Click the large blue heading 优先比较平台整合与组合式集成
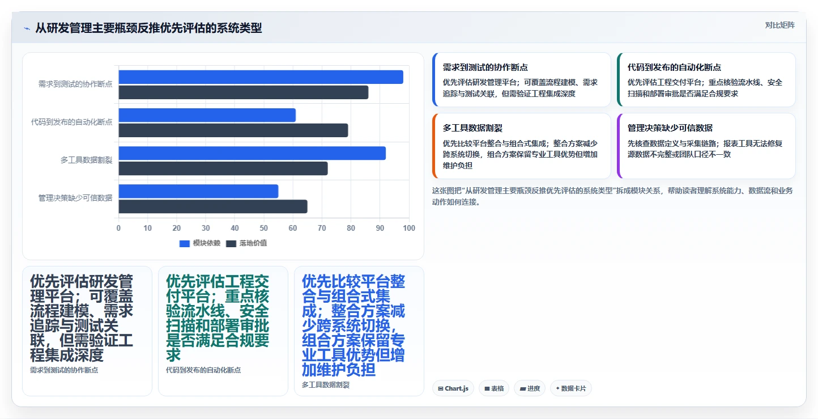Image resolution: width=818 pixels, height=419 pixels. click(x=353, y=325)
